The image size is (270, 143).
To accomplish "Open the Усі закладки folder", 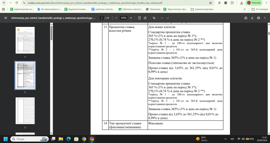I will pos(260,9).
